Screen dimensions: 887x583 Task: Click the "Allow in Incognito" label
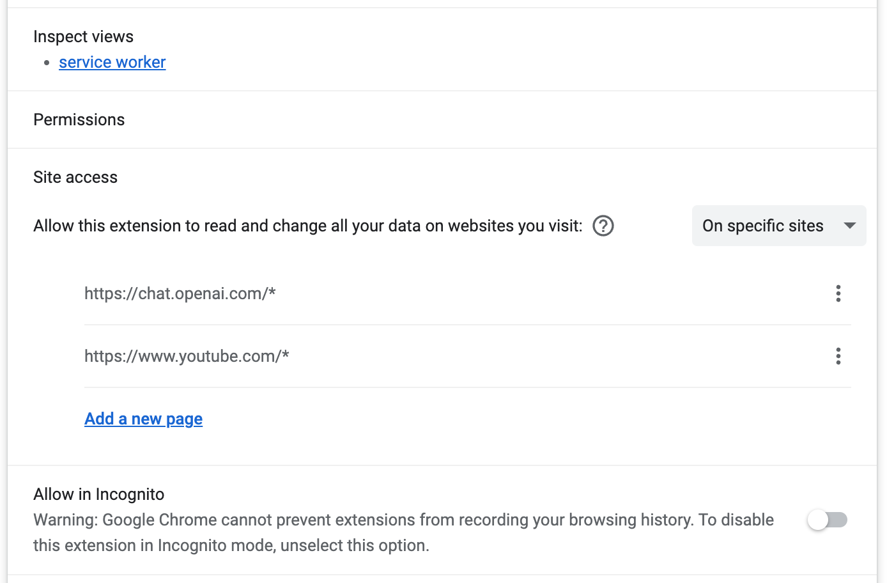point(99,494)
